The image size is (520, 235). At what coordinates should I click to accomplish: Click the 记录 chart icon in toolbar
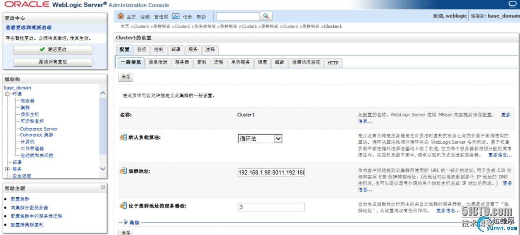(176, 16)
